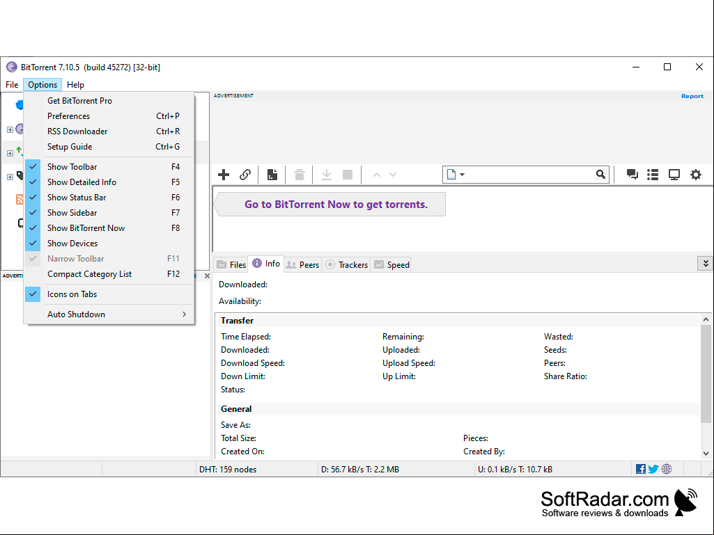Expand the third sidebar tree node

[x=10, y=177]
